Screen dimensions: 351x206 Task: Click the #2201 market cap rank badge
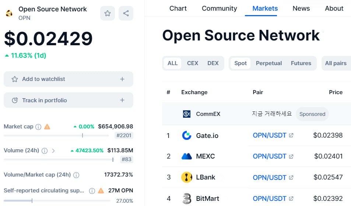coord(124,135)
